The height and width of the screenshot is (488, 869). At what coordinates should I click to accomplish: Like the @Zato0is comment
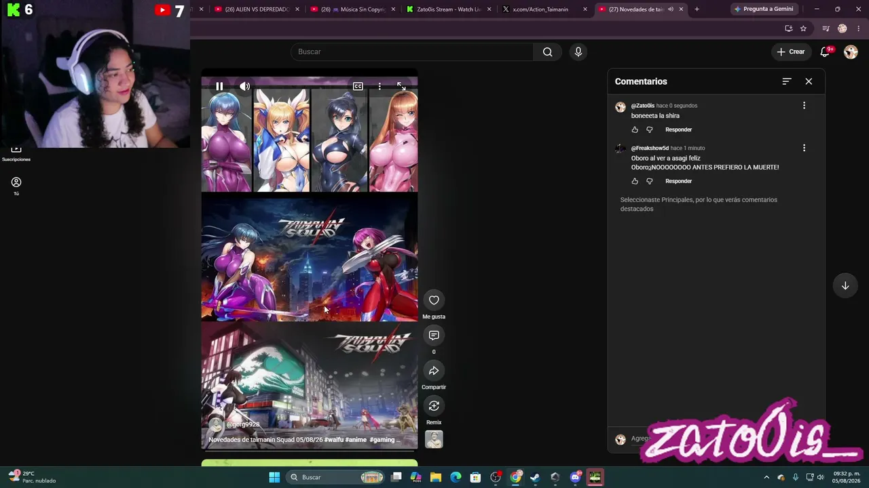coord(635,129)
